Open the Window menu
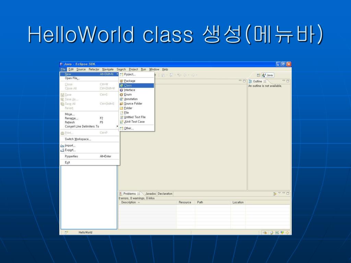 tap(154, 69)
